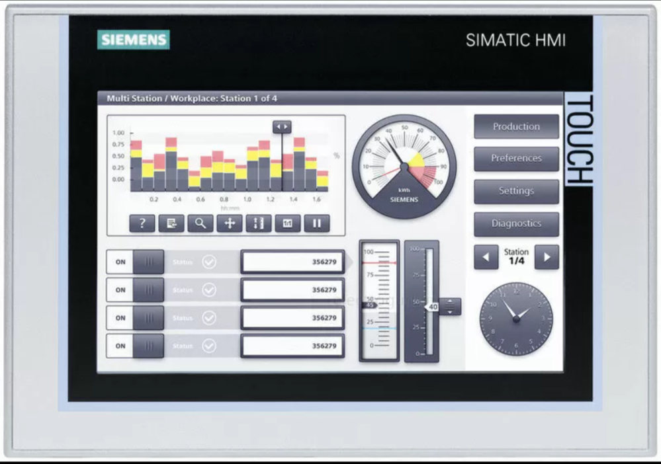Toggle the second ON switch
This screenshot has height=464, width=661.
(136, 290)
